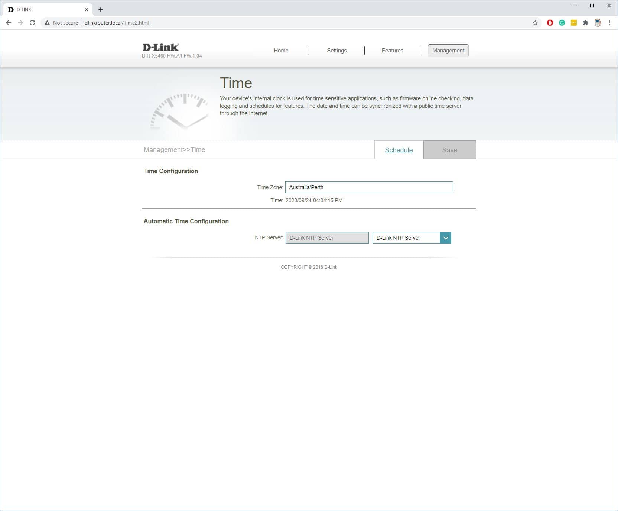
Task: Click the COPYRIGHT © 2016 D-Link text
Action: coord(309,267)
